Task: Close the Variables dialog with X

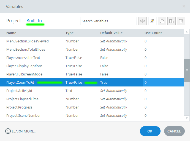Action: click(184, 6)
